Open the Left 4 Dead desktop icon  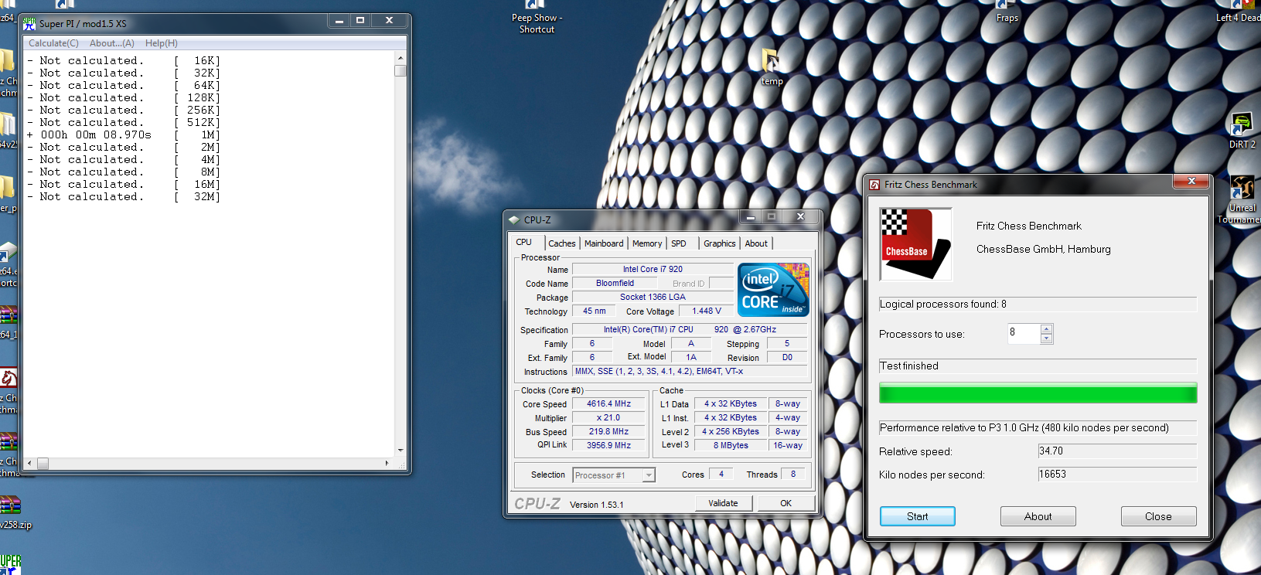tap(1240, 12)
